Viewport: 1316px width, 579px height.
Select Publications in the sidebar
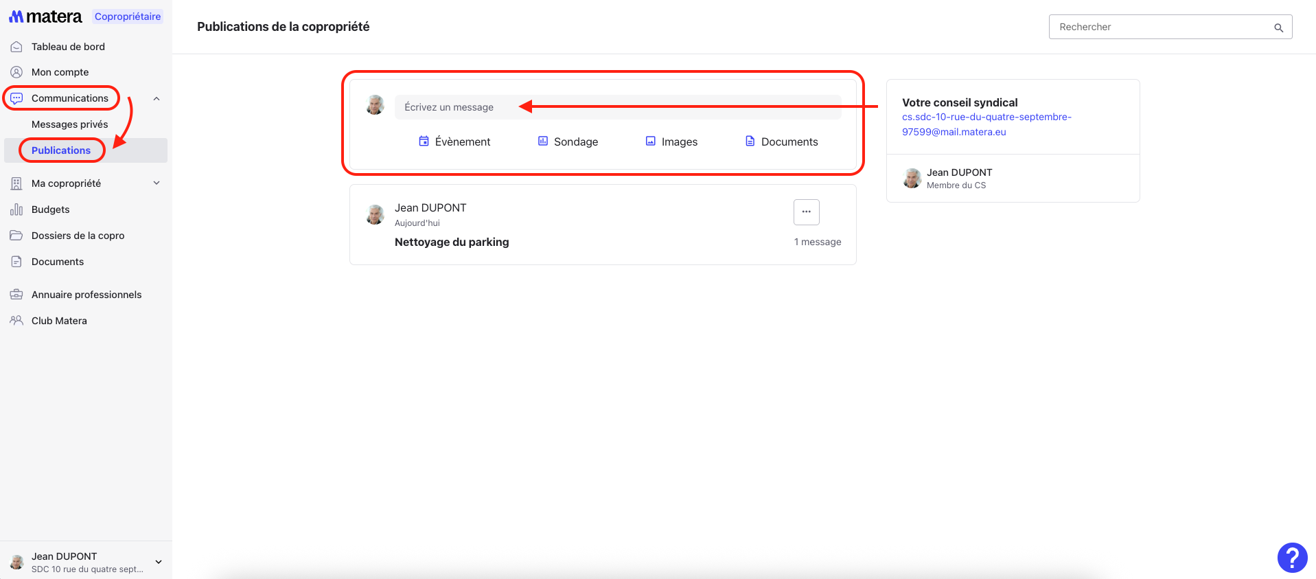point(61,150)
